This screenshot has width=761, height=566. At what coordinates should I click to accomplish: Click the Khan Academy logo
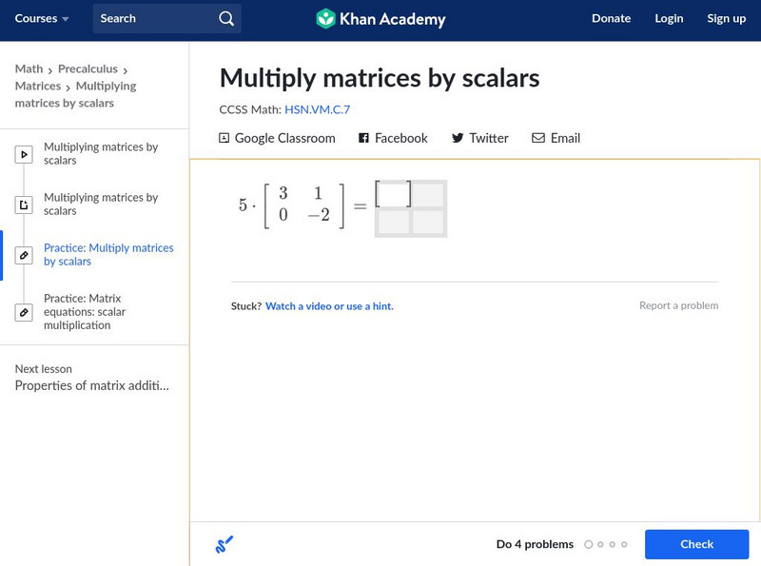coord(380,19)
